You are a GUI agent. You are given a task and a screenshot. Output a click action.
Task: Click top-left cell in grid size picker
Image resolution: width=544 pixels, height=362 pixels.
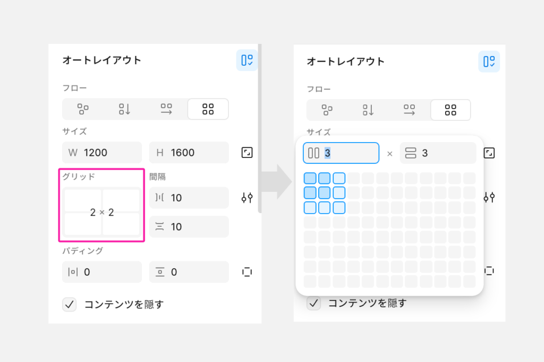[x=310, y=178]
